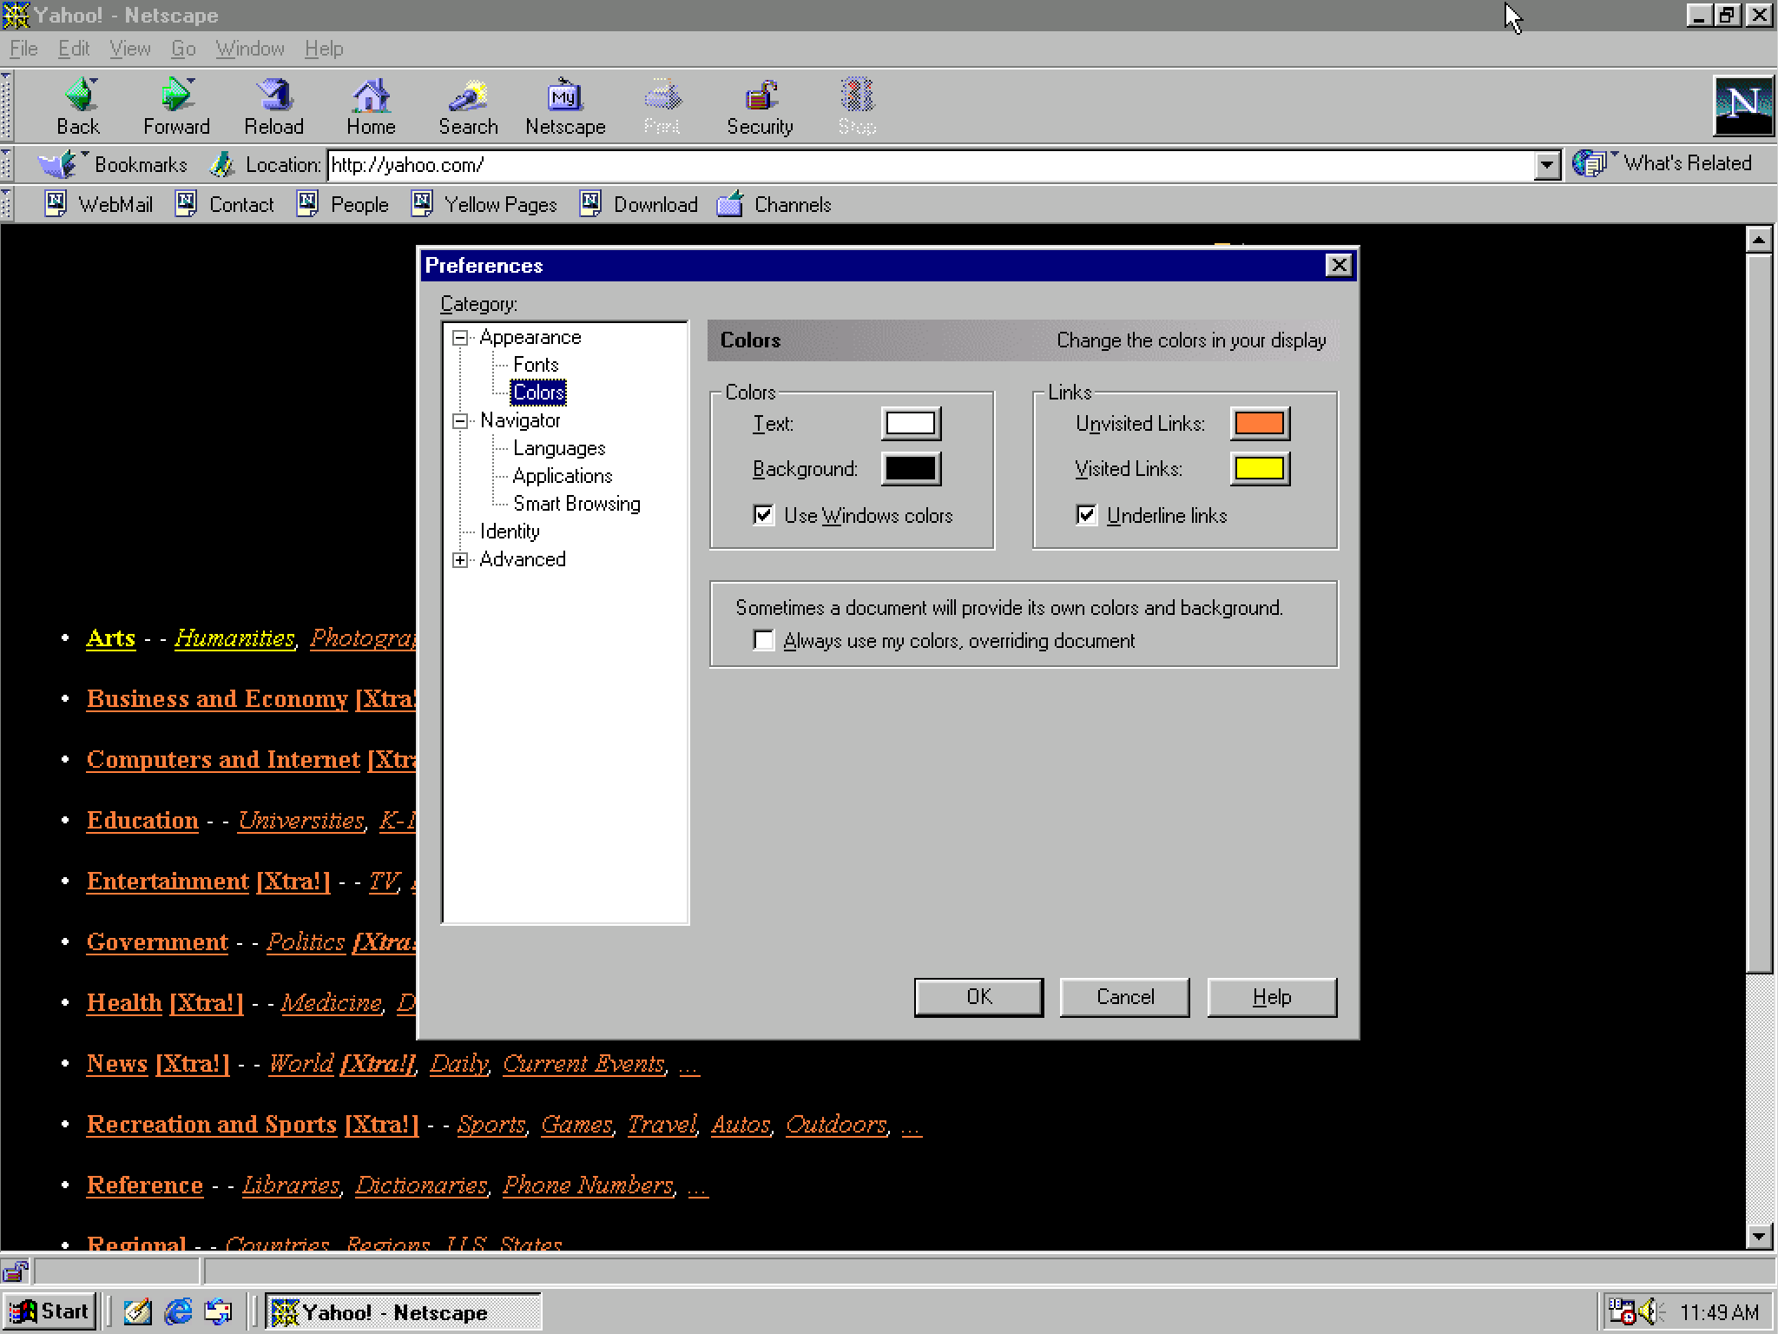Screen dimensions: 1778x1334
Task: Open the Reference link
Action: pos(145,1185)
